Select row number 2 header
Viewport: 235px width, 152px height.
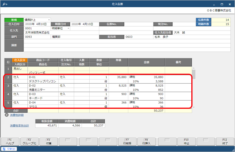pyautogui.click(x=8, y=79)
